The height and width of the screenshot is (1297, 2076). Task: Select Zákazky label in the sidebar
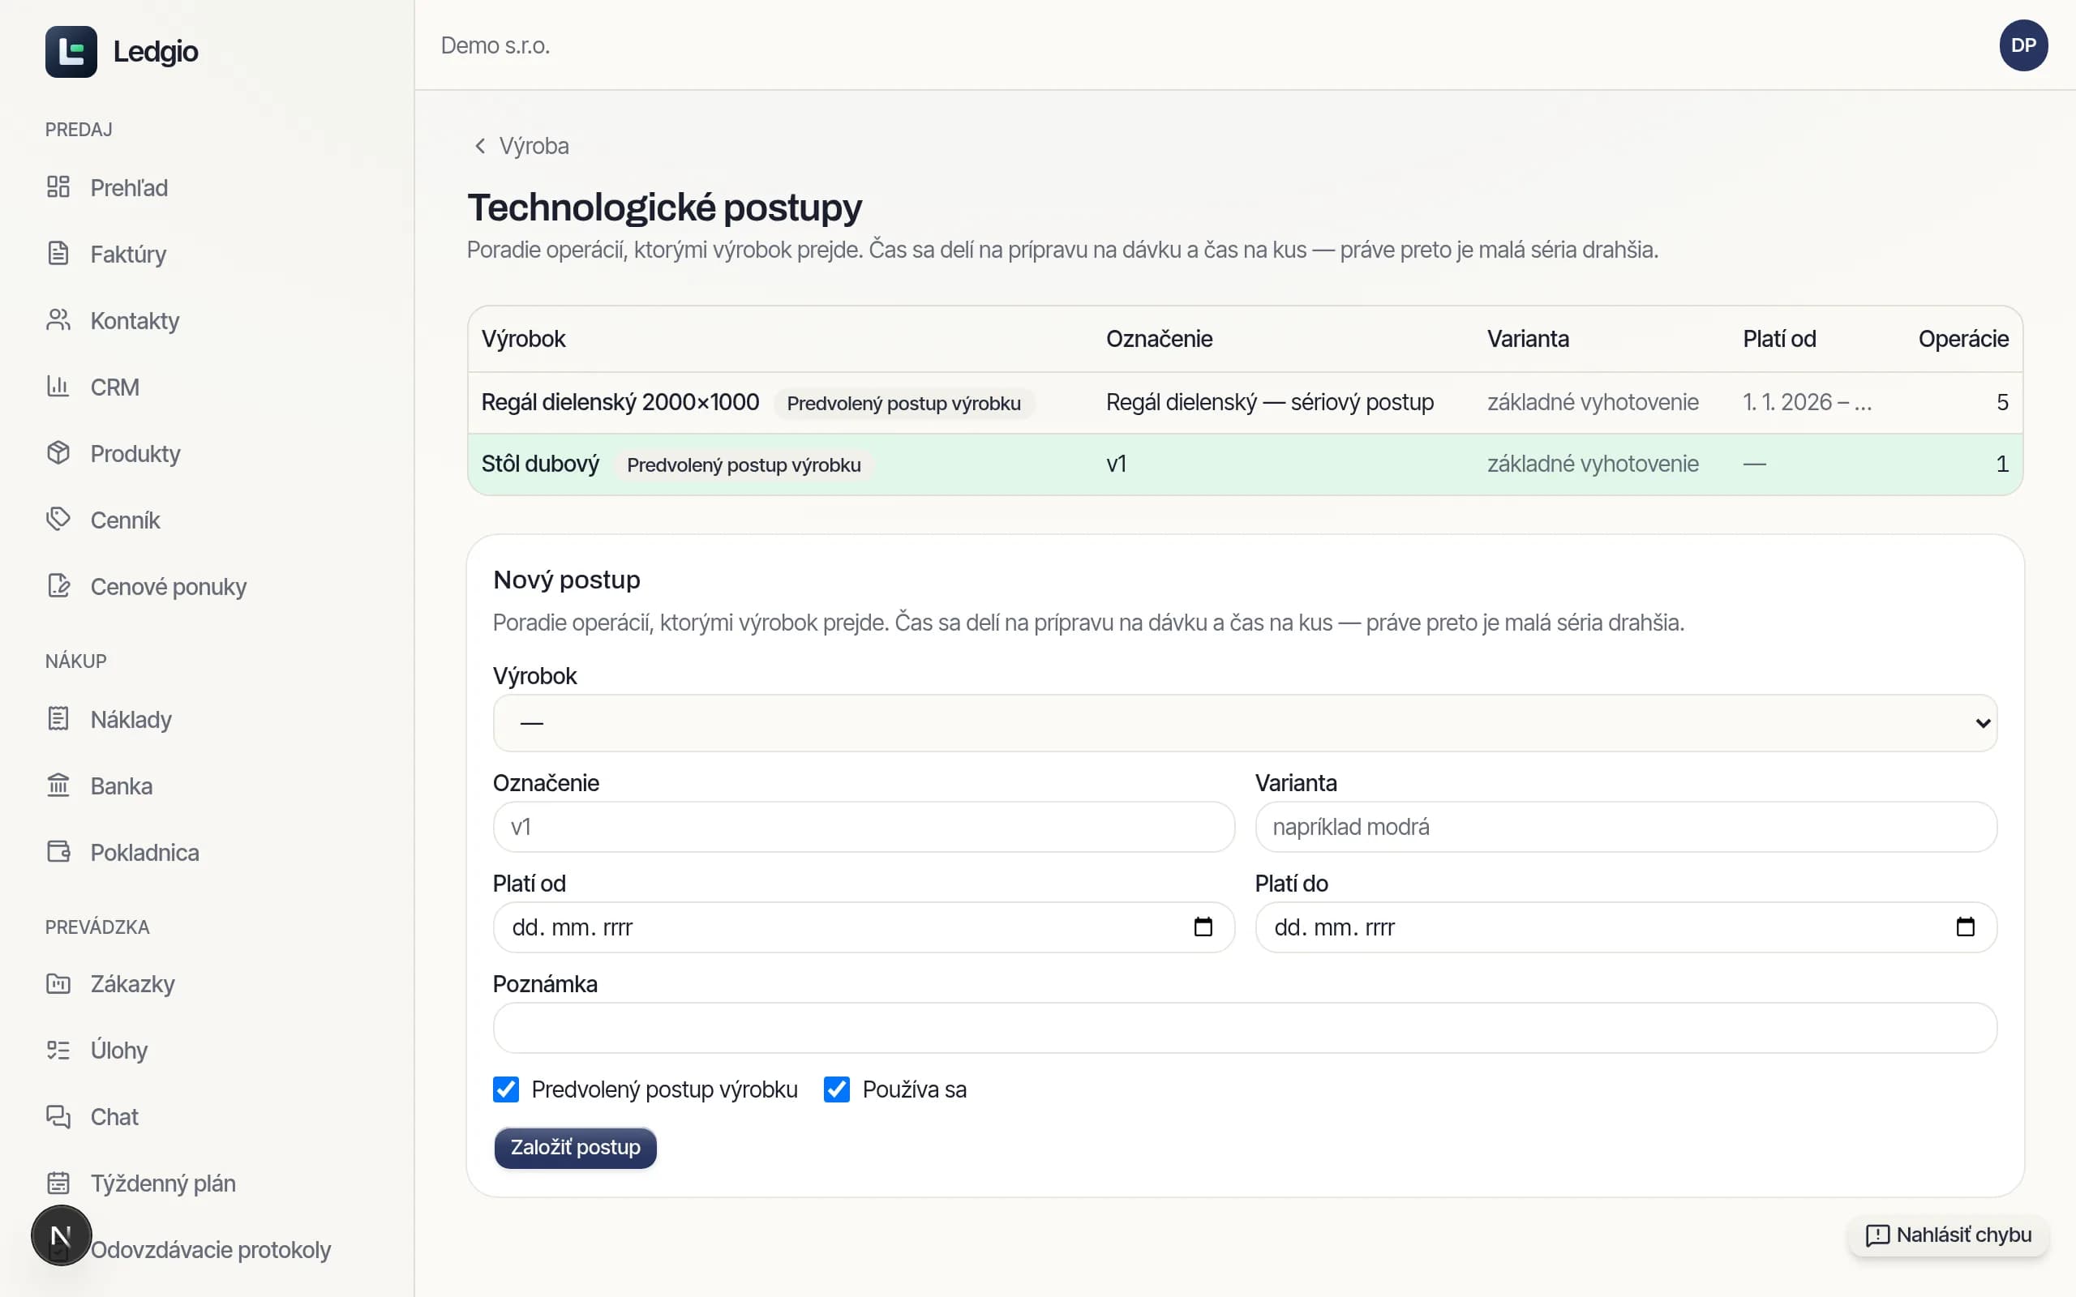[x=132, y=984]
